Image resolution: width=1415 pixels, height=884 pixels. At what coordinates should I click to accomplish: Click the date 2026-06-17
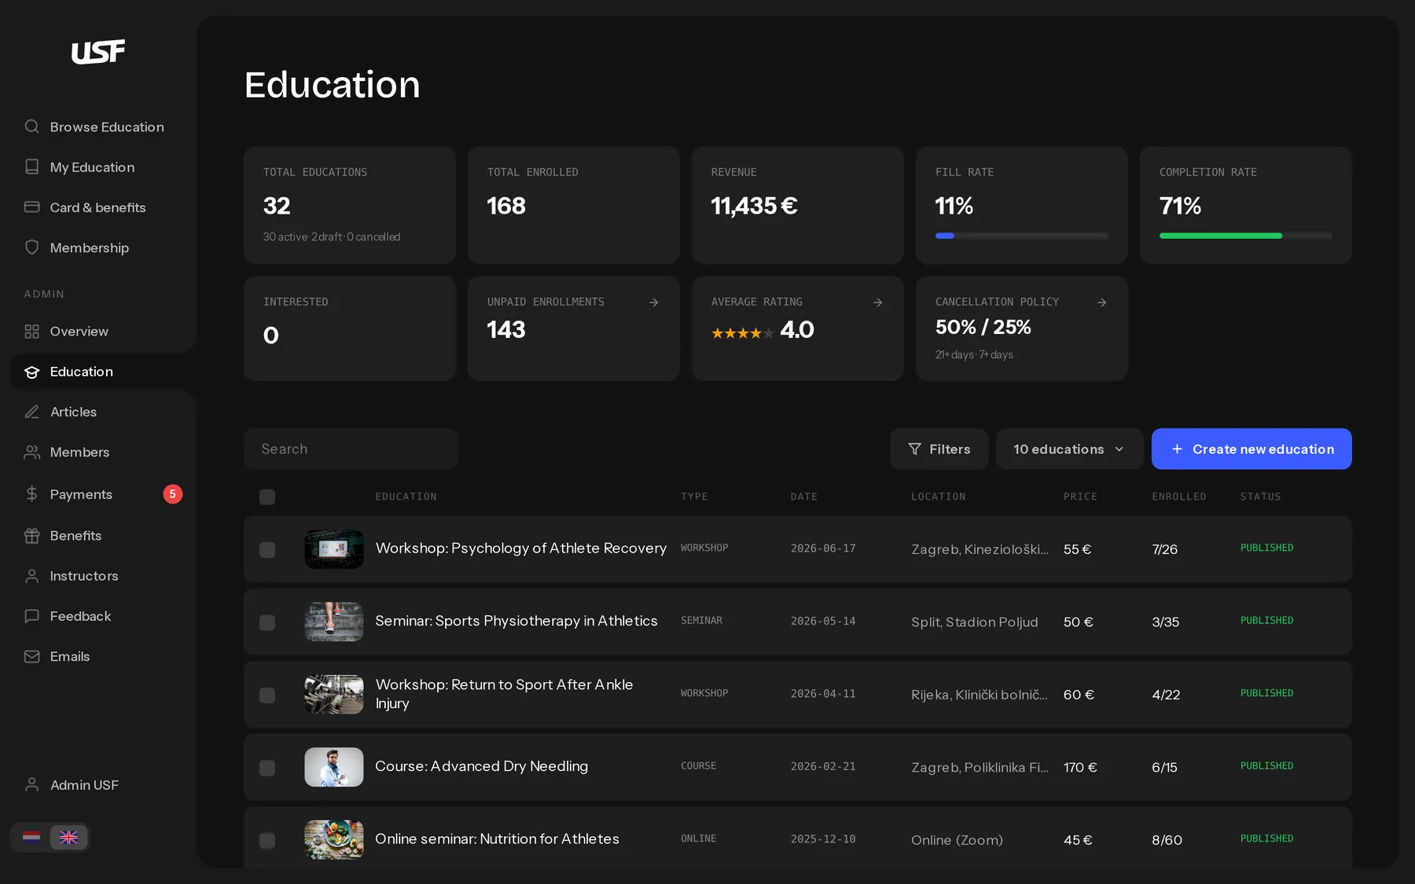pos(823,548)
